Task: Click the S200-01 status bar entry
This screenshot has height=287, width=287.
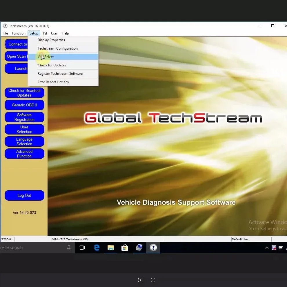Action: (7, 239)
